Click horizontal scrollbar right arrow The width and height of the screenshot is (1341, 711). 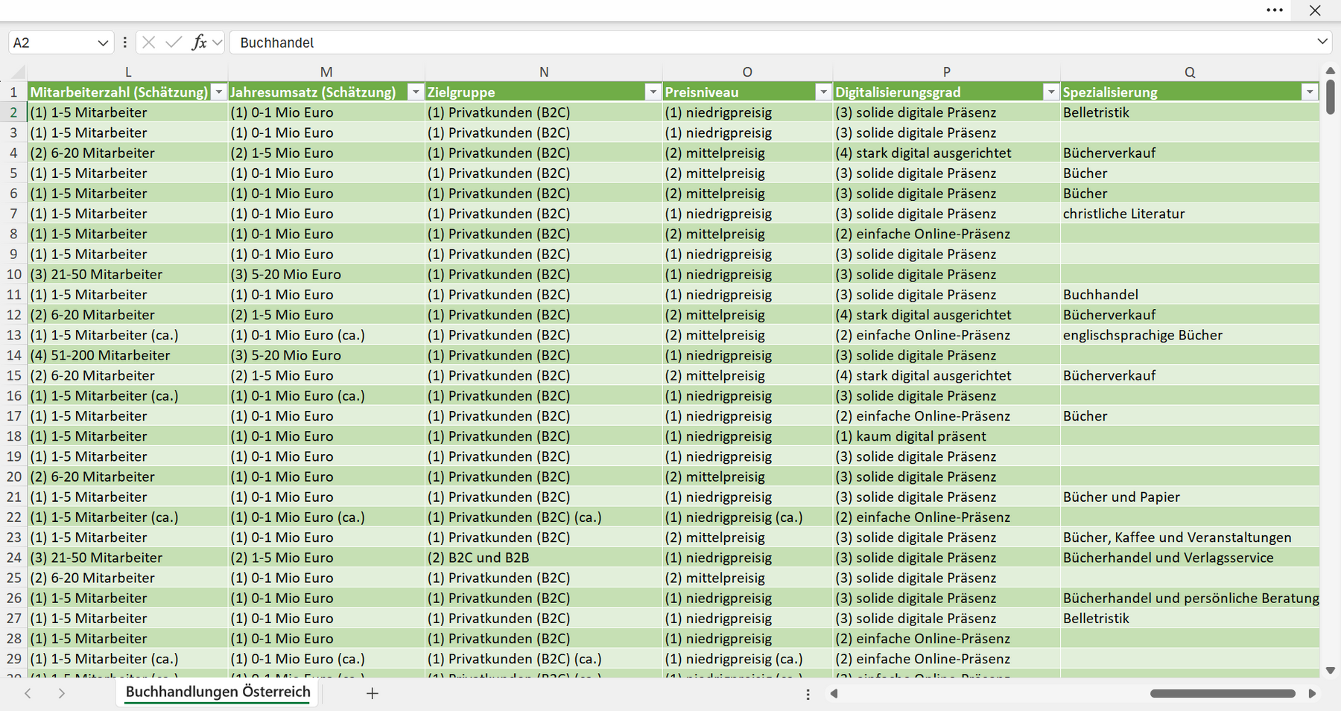(x=1312, y=694)
